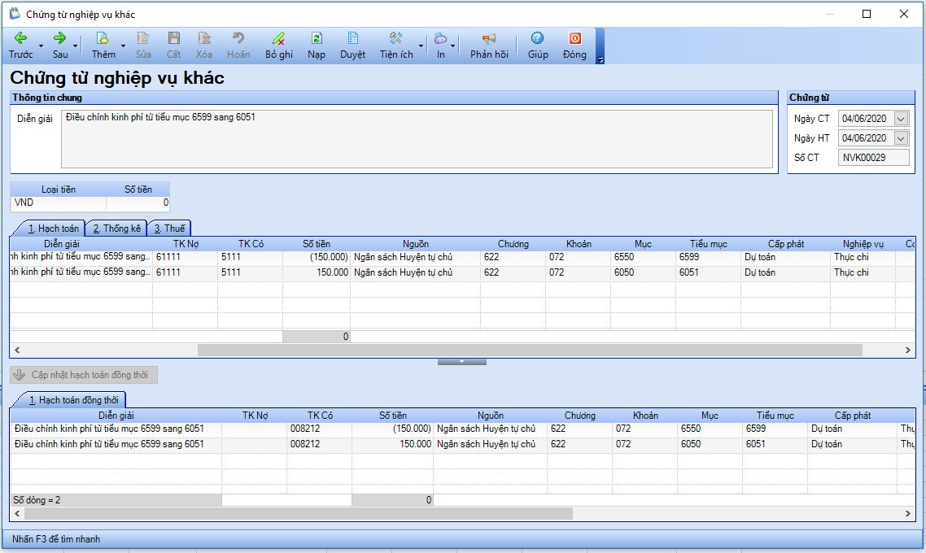
Task: Click the Xóa delete icon
Action: tap(203, 45)
